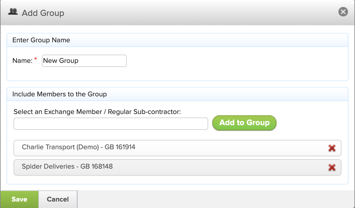
Task: Click the Exchange Member search field
Action: pyautogui.click(x=111, y=124)
